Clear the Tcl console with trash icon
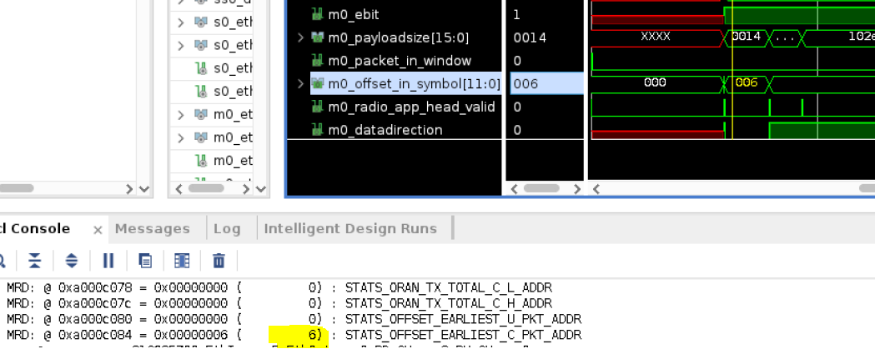The image size is (875, 349). (219, 261)
